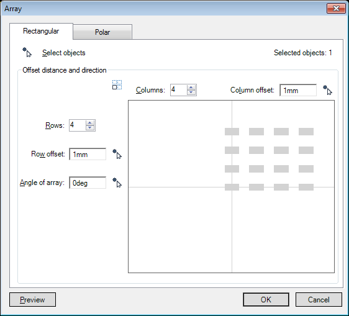Click the dotted array grid icon
Image resolution: width=349 pixels, height=316 pixels.
coord(117,85)
